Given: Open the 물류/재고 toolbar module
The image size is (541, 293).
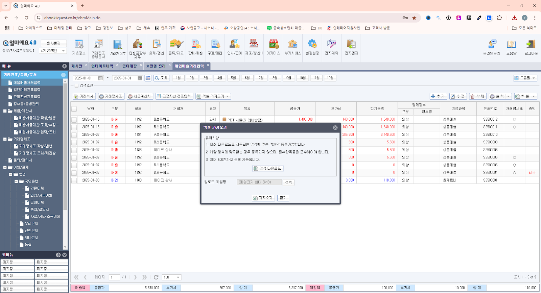Looking at the screenshot, I should pos(176,47).
